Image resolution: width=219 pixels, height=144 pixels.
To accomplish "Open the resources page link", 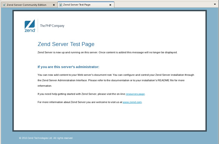I will 135,94.
